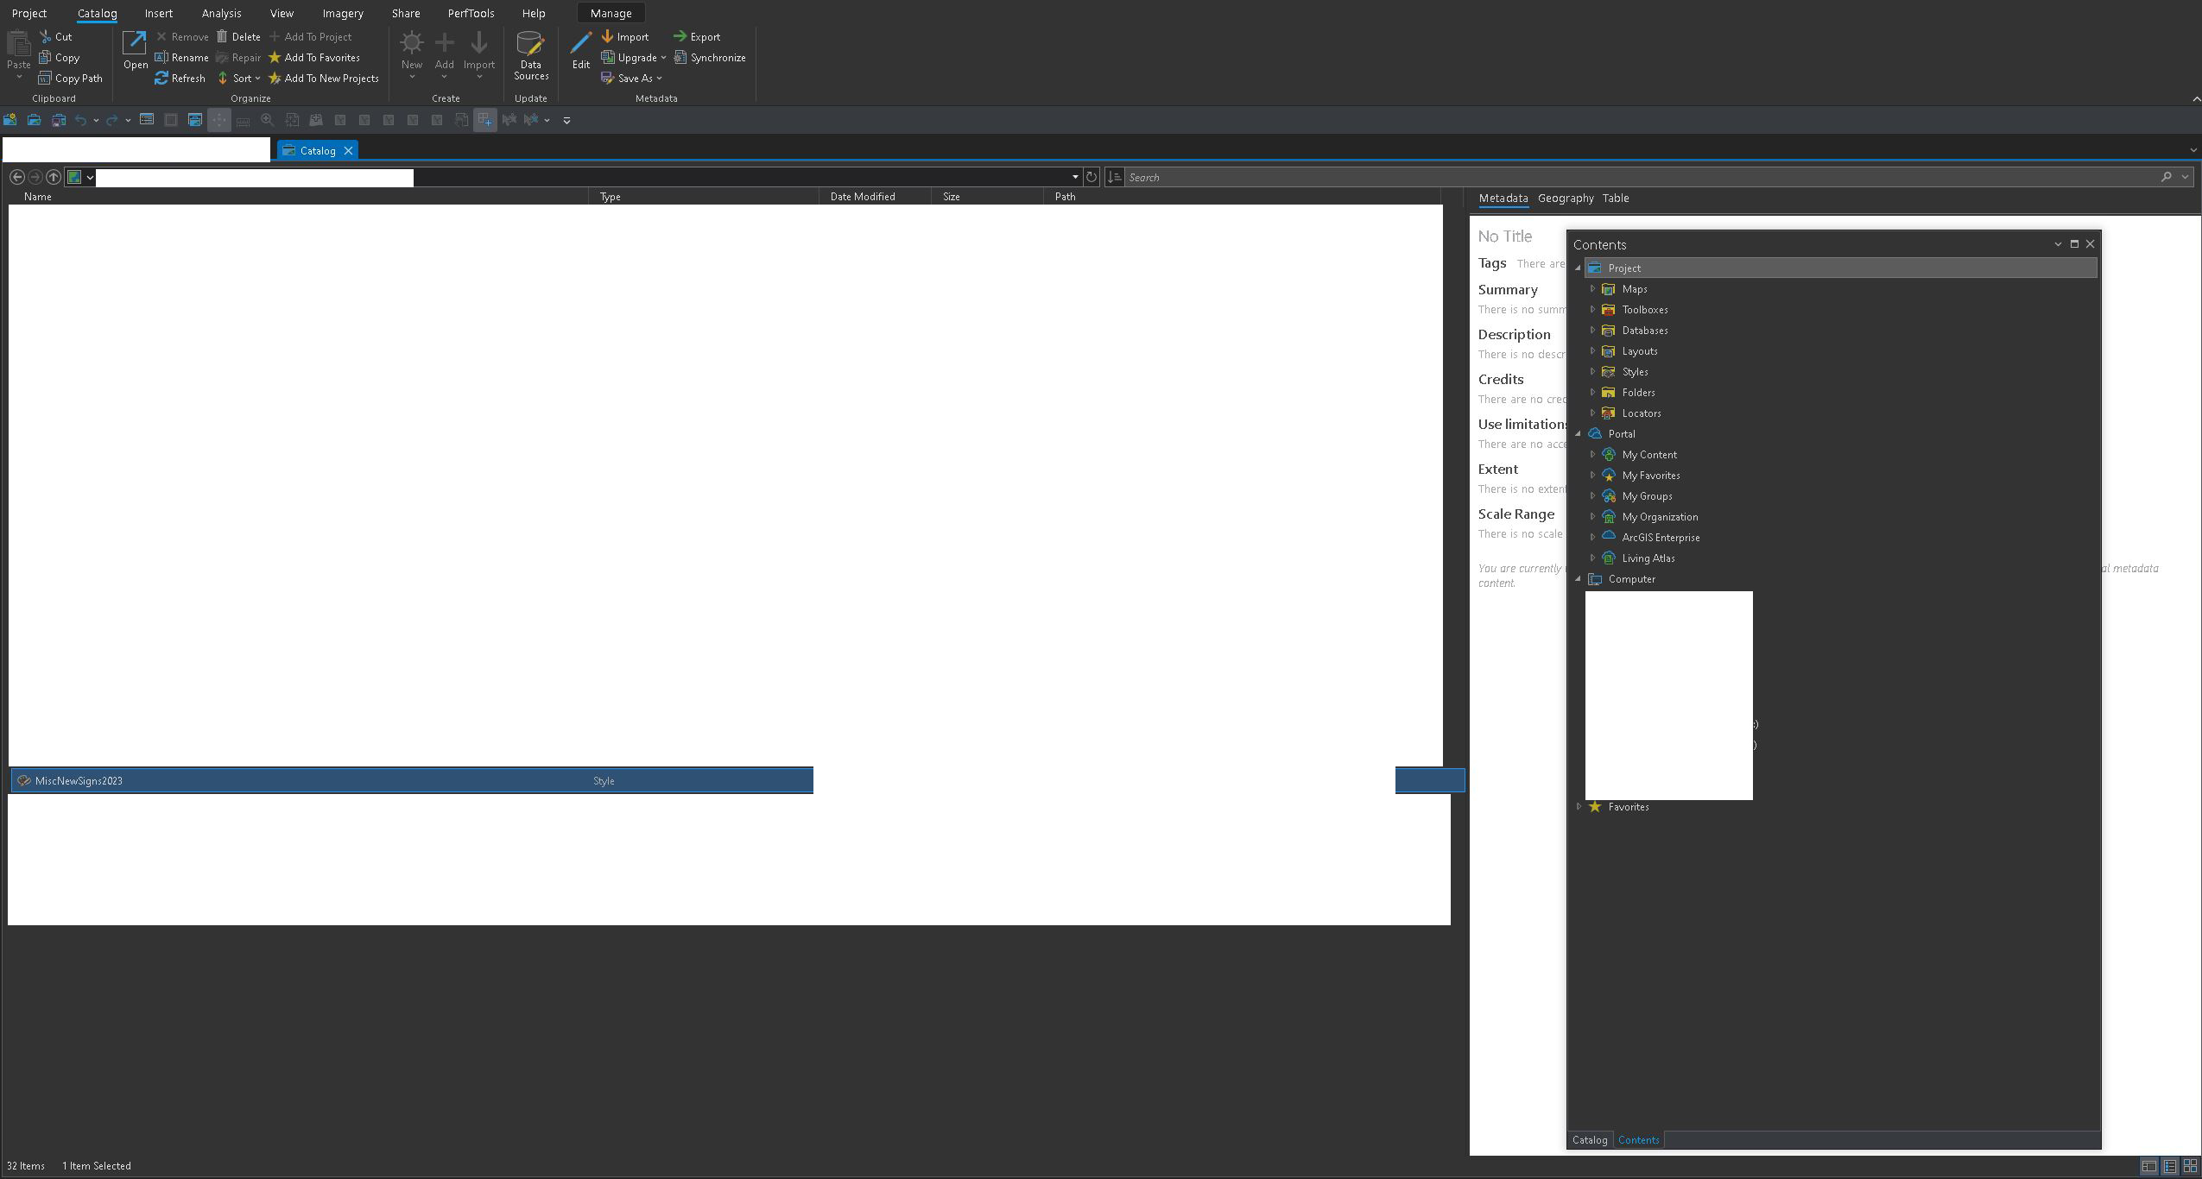The width and height of the screenshot is (2202, 1179).
Task: Switch to the Geography tab
Action: (x=1565, y=198)
